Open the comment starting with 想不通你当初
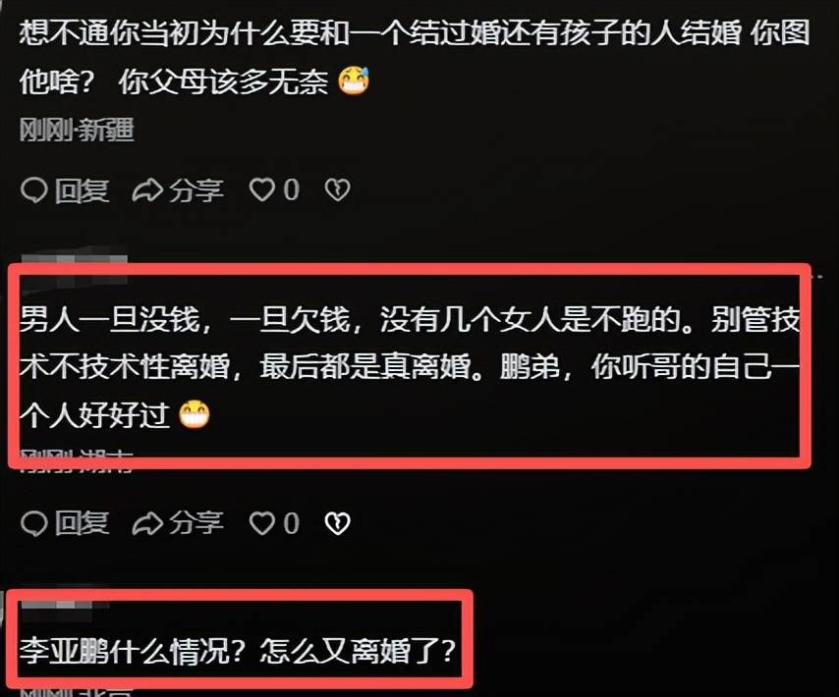The height and width of the screenshot is (697, 839). (x=415, y=57)
